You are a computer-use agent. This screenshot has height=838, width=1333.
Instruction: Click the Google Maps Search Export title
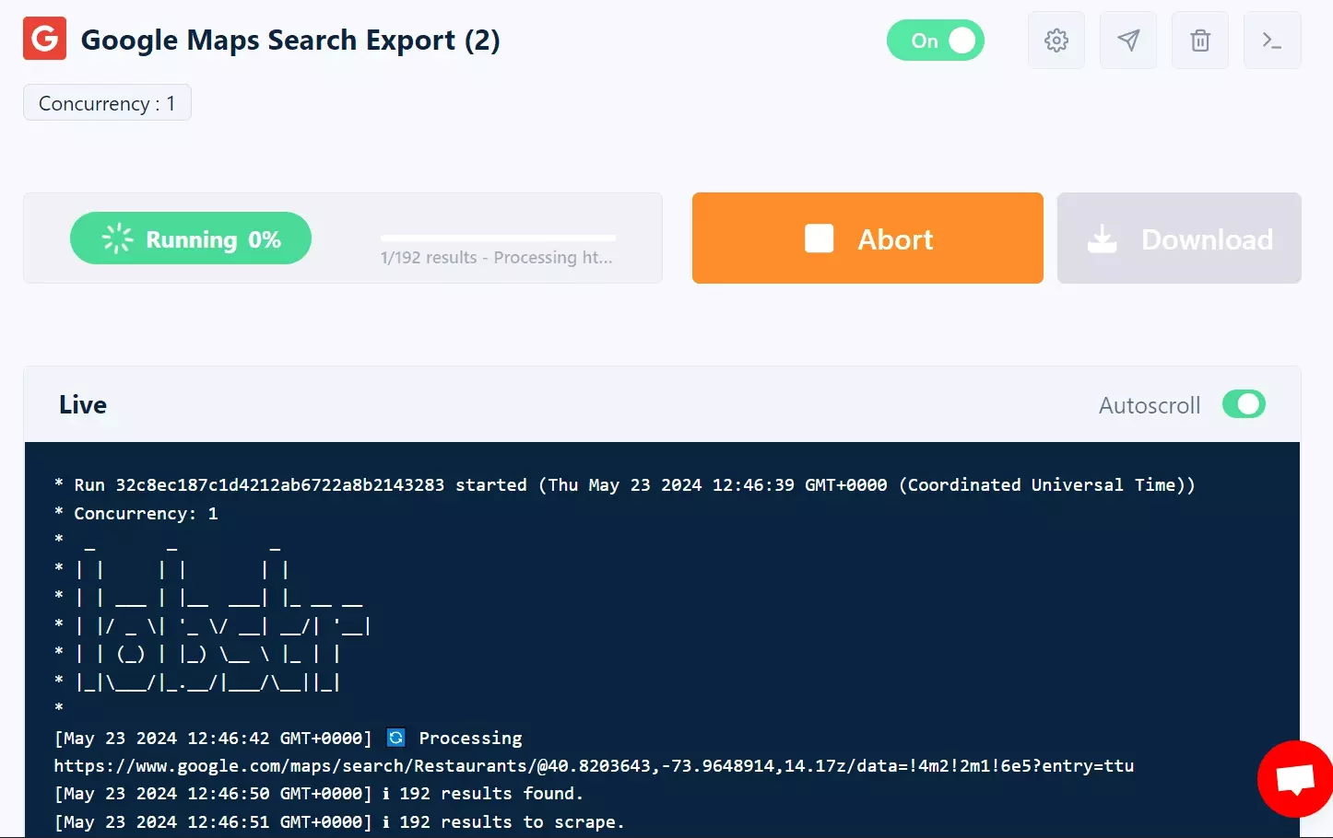point(290,41)
